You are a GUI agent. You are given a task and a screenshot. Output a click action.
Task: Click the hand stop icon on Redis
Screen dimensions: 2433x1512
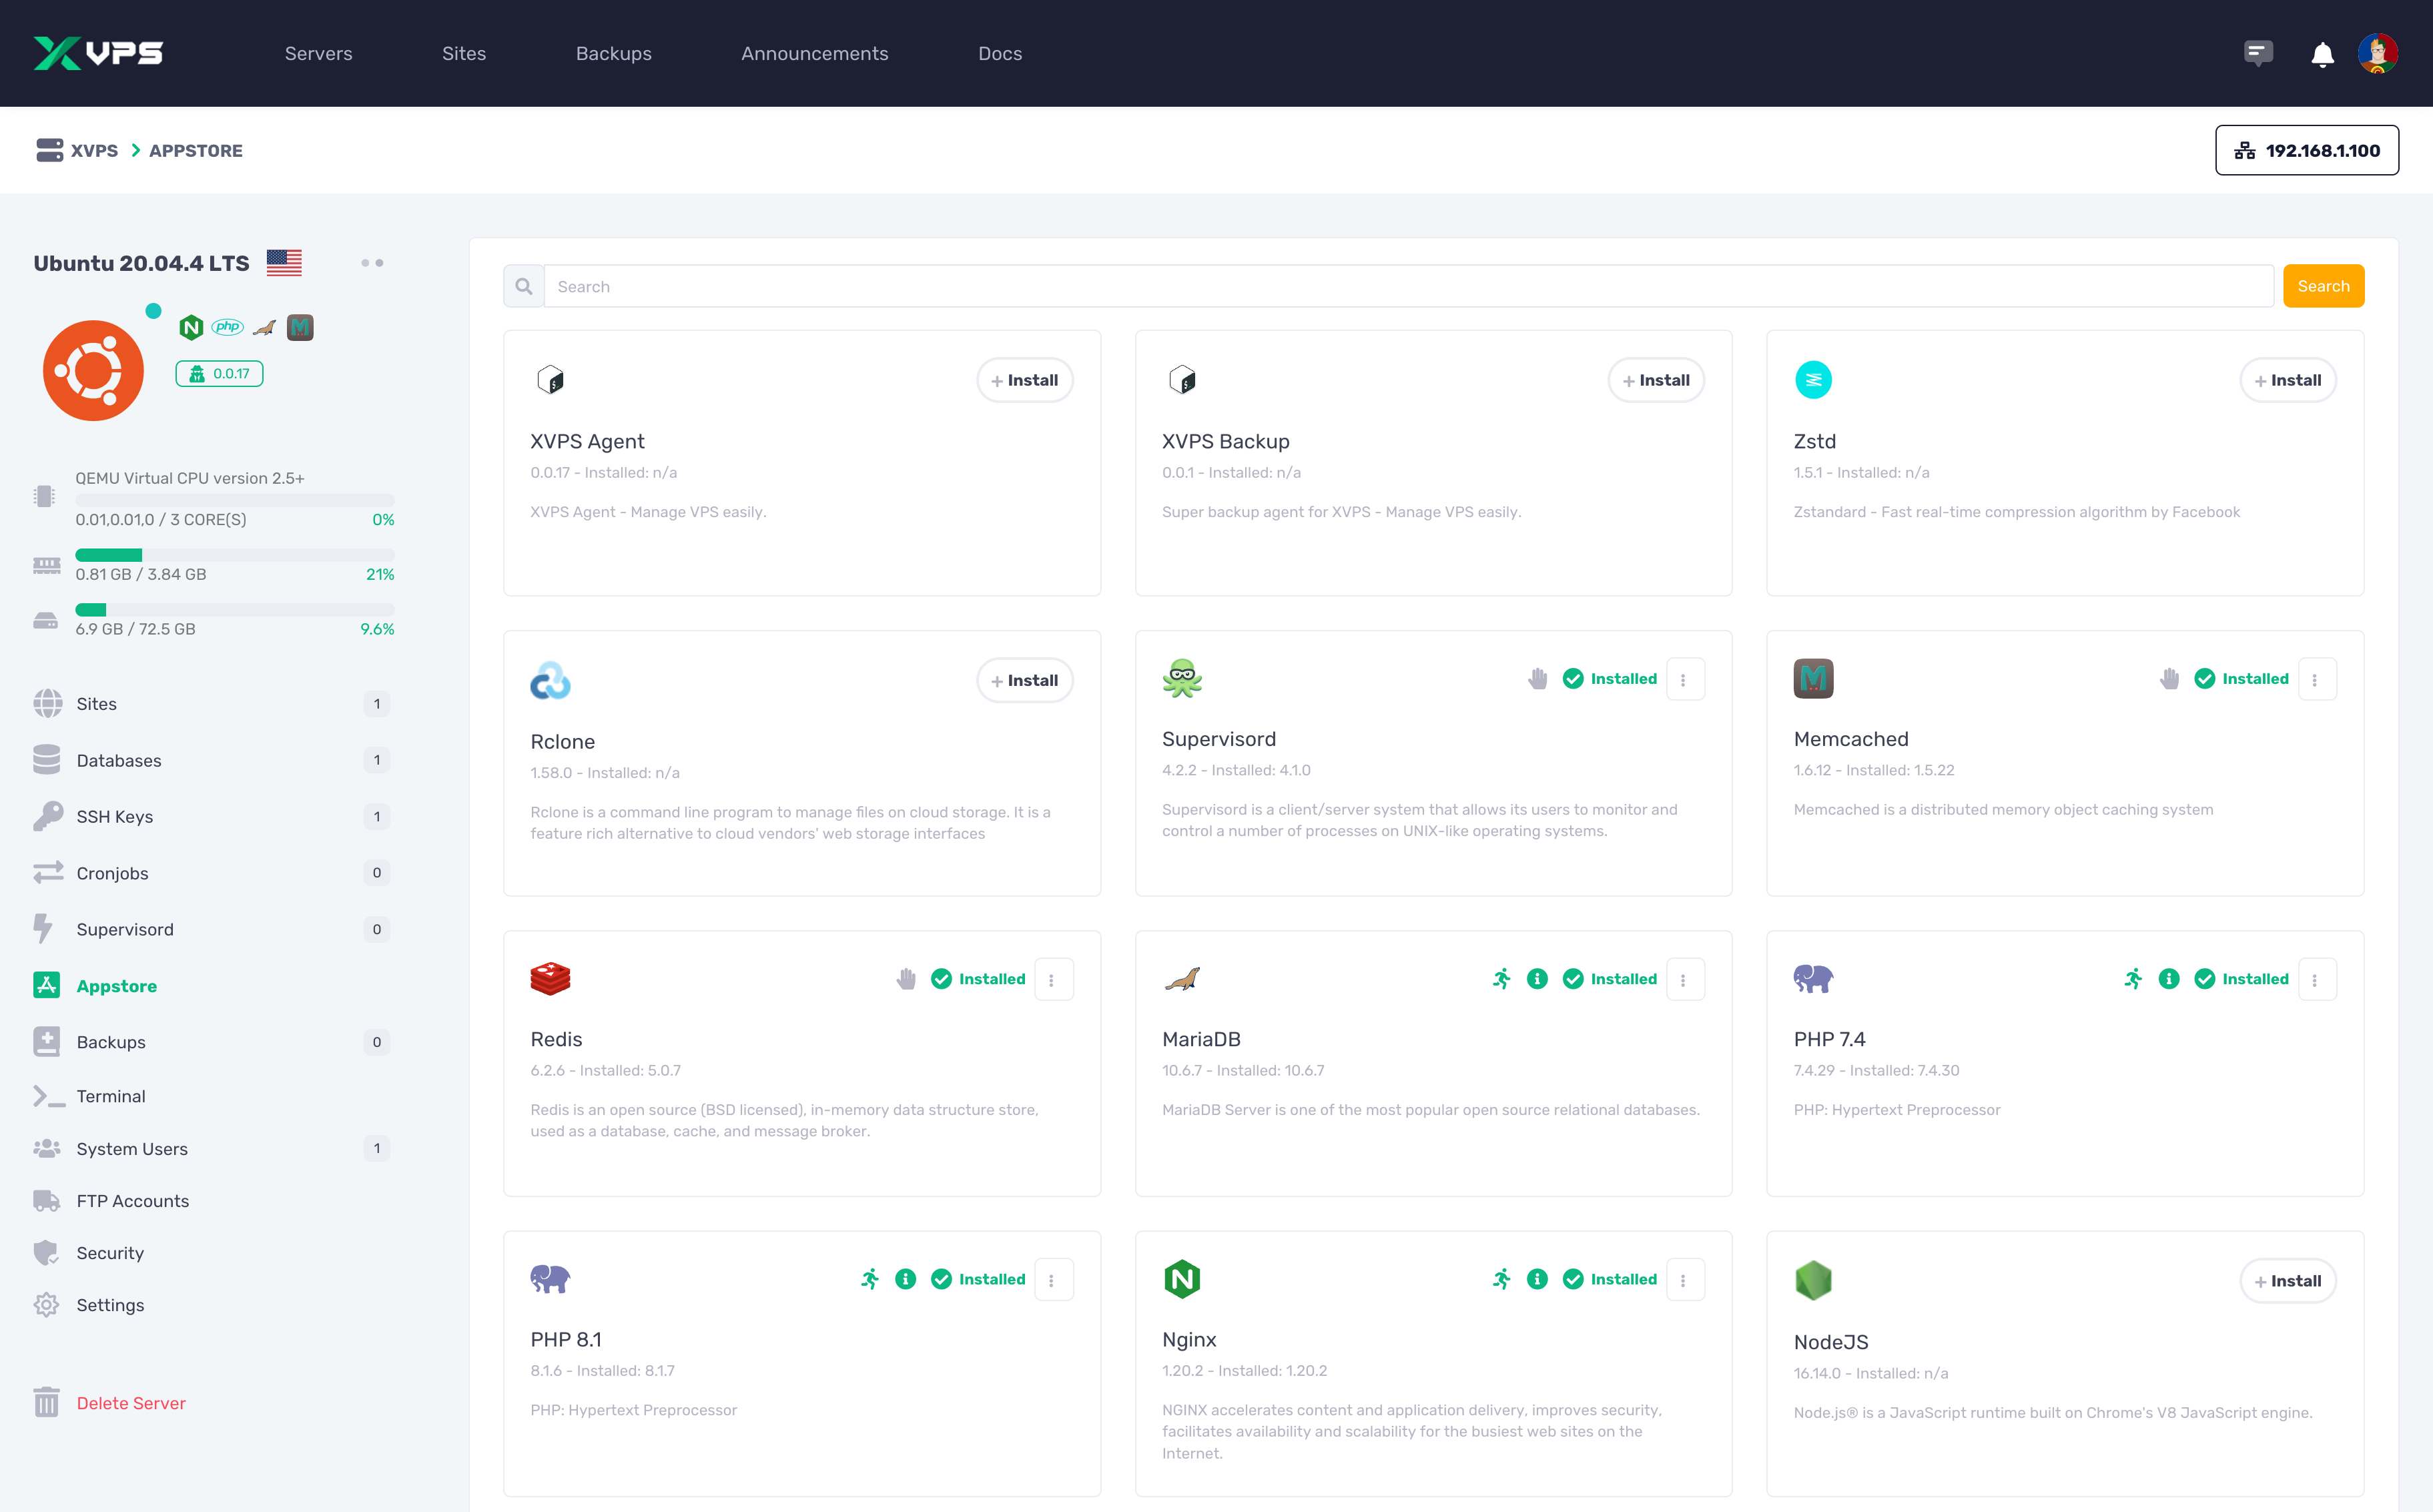[x=906, y=979]
